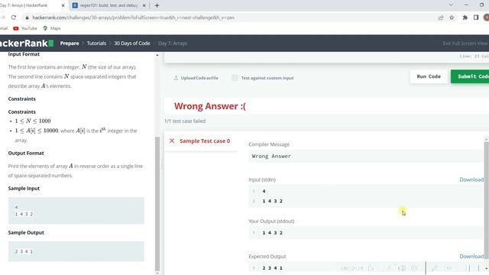Go to 30 Days of Code breadcrumb
489x275 pixels.
coord(132,44)
